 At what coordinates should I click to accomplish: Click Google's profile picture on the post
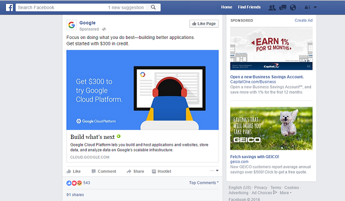point(72,26)
